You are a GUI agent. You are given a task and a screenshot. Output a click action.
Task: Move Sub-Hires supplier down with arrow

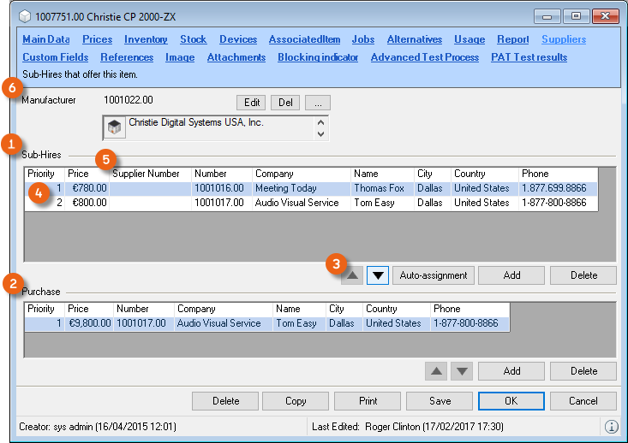click(x=378, y=275)
